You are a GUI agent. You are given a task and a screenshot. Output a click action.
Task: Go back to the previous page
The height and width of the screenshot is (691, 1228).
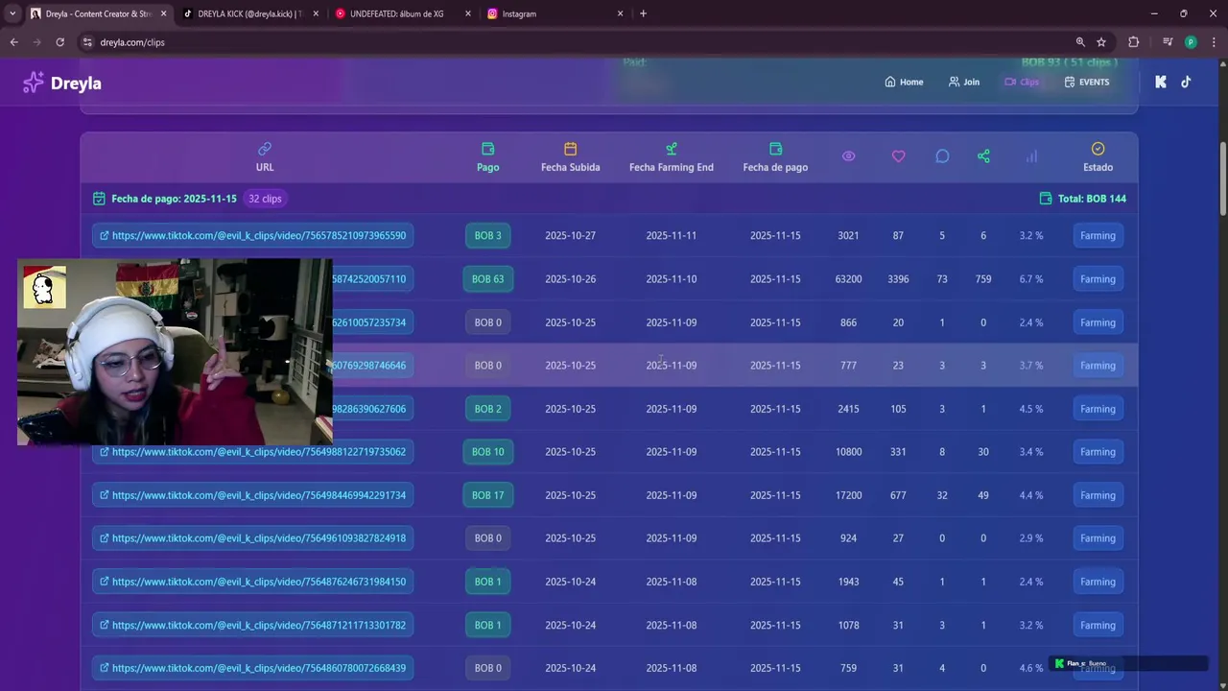pyautogui.click(x=13, y=42)
